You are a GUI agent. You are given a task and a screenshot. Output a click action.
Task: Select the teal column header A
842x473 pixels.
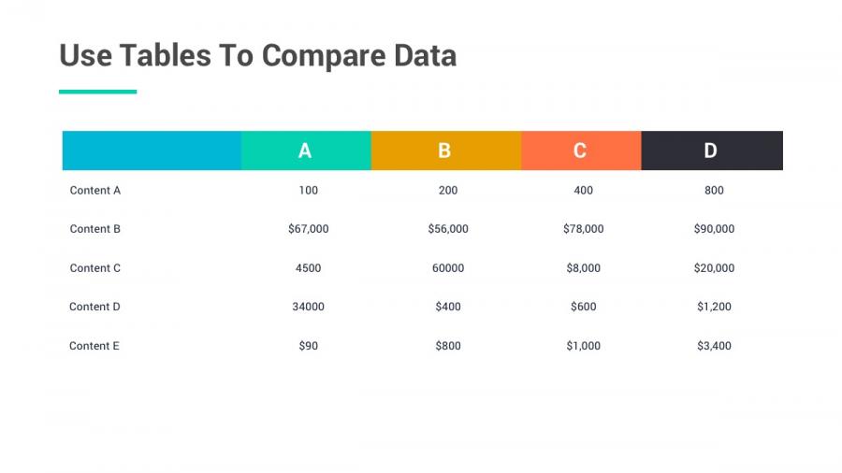[305, 150]
